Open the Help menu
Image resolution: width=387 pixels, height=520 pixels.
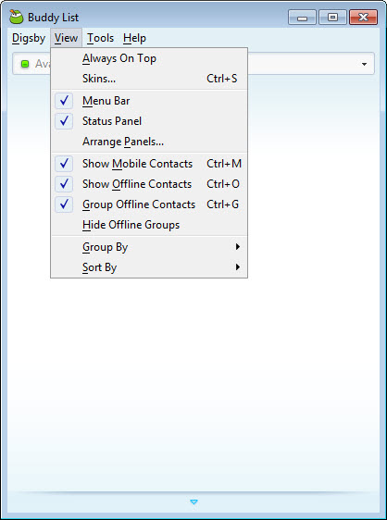coord(134,38)
